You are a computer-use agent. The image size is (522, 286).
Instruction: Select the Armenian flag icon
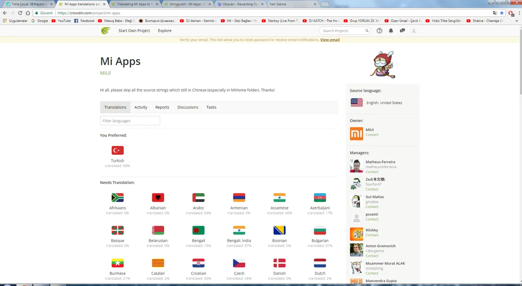pos(239,198)
